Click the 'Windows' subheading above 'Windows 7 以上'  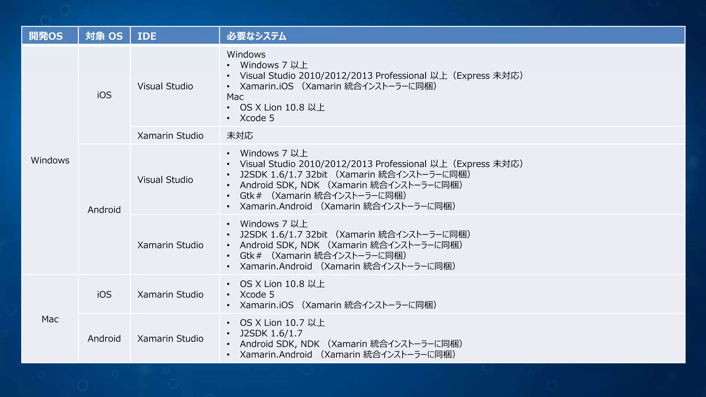tap(246, 54)
